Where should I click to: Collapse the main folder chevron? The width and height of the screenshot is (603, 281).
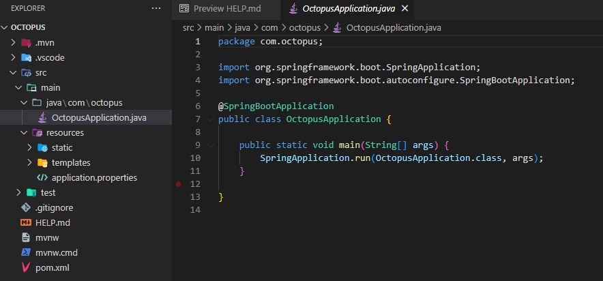(x=18, y=88)
